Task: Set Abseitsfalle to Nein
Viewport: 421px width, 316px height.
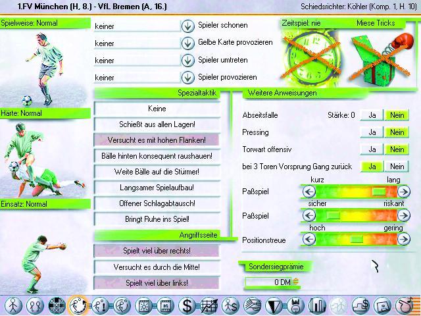Action: point(397,115)
